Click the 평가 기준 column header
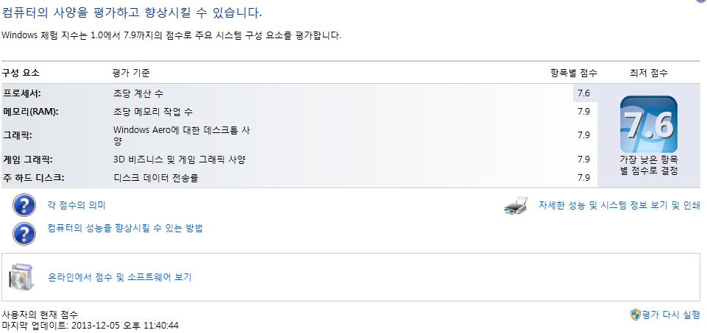The width and height of the screenshot is (707, 333). coord(131,73)
